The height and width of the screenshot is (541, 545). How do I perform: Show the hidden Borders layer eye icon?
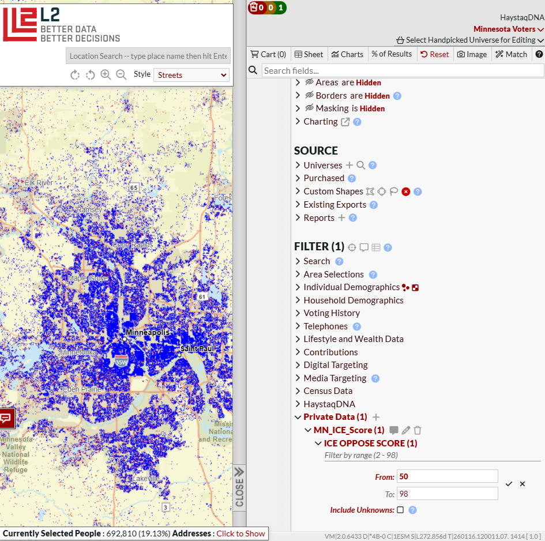pyautogui.click(x=309, y=95)
